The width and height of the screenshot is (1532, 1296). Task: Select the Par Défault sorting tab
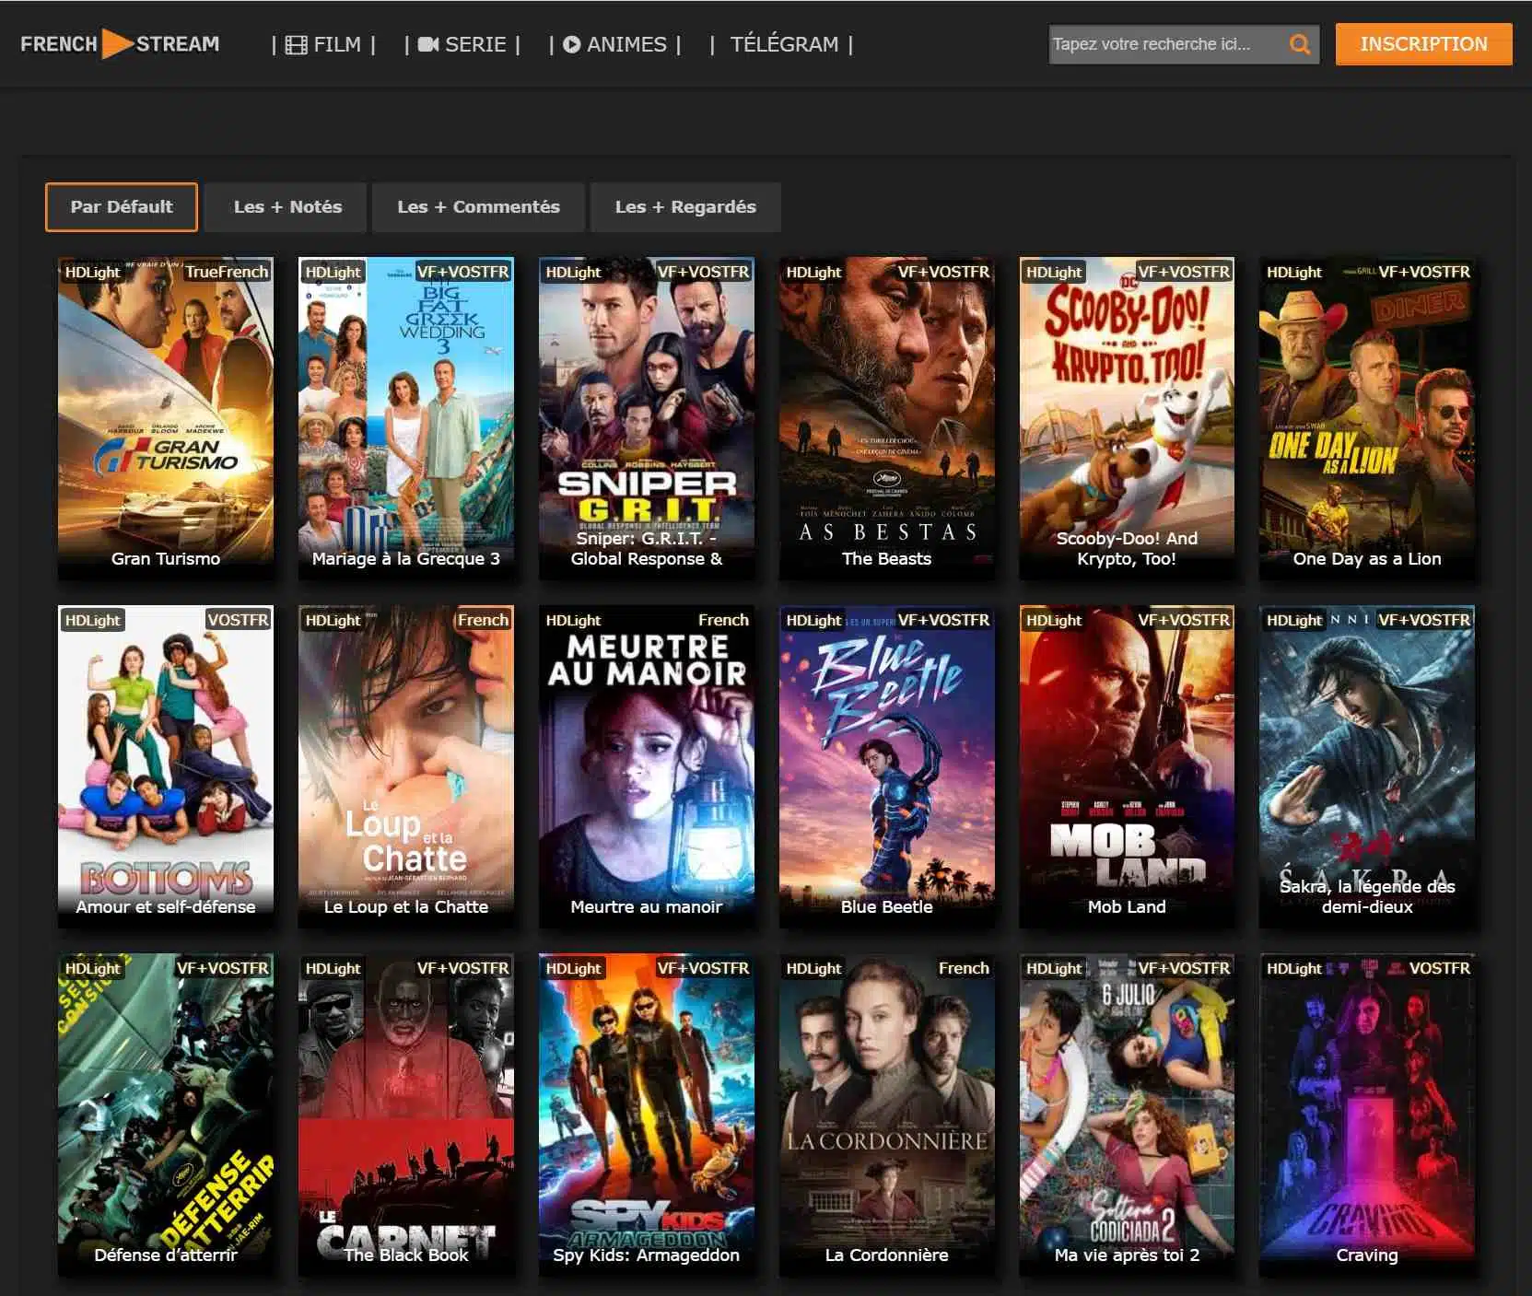122,207
